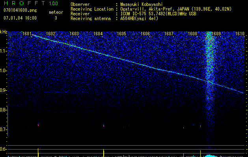Viewport: 248px width, 157px height.
Task: Click the meteor label
Action: pos(56,12)
